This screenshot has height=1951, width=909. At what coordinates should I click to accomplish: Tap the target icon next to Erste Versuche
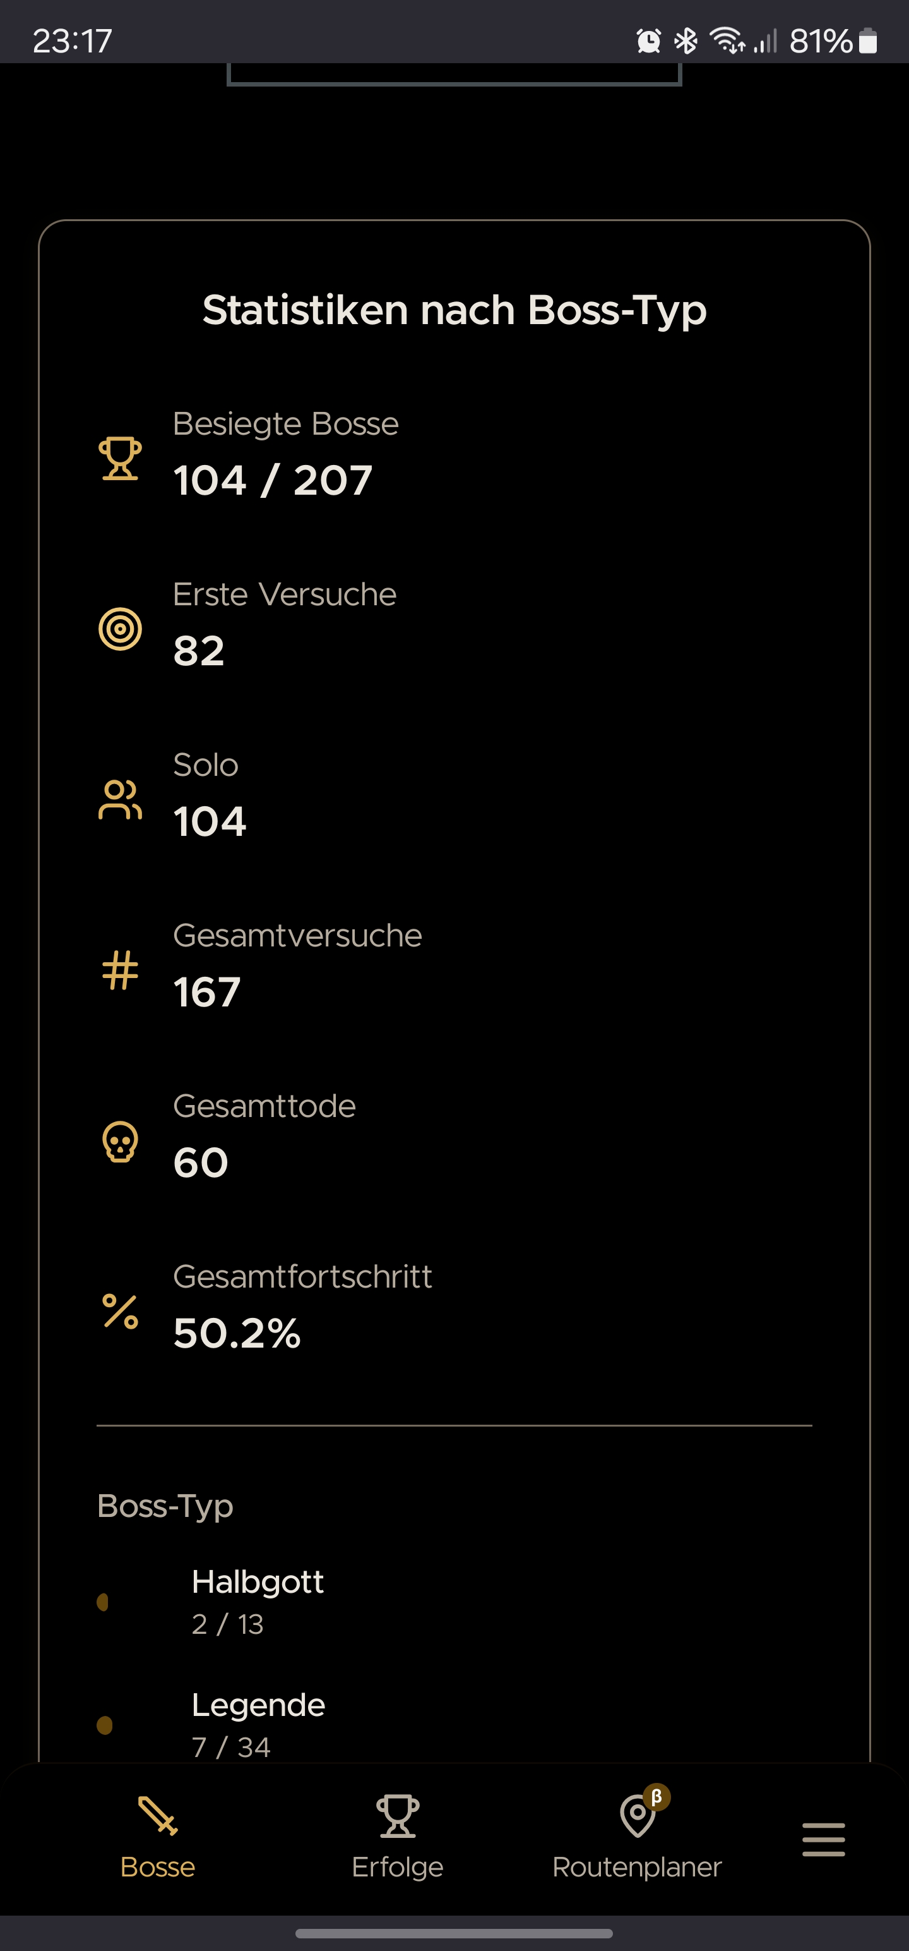coord(119,629)
